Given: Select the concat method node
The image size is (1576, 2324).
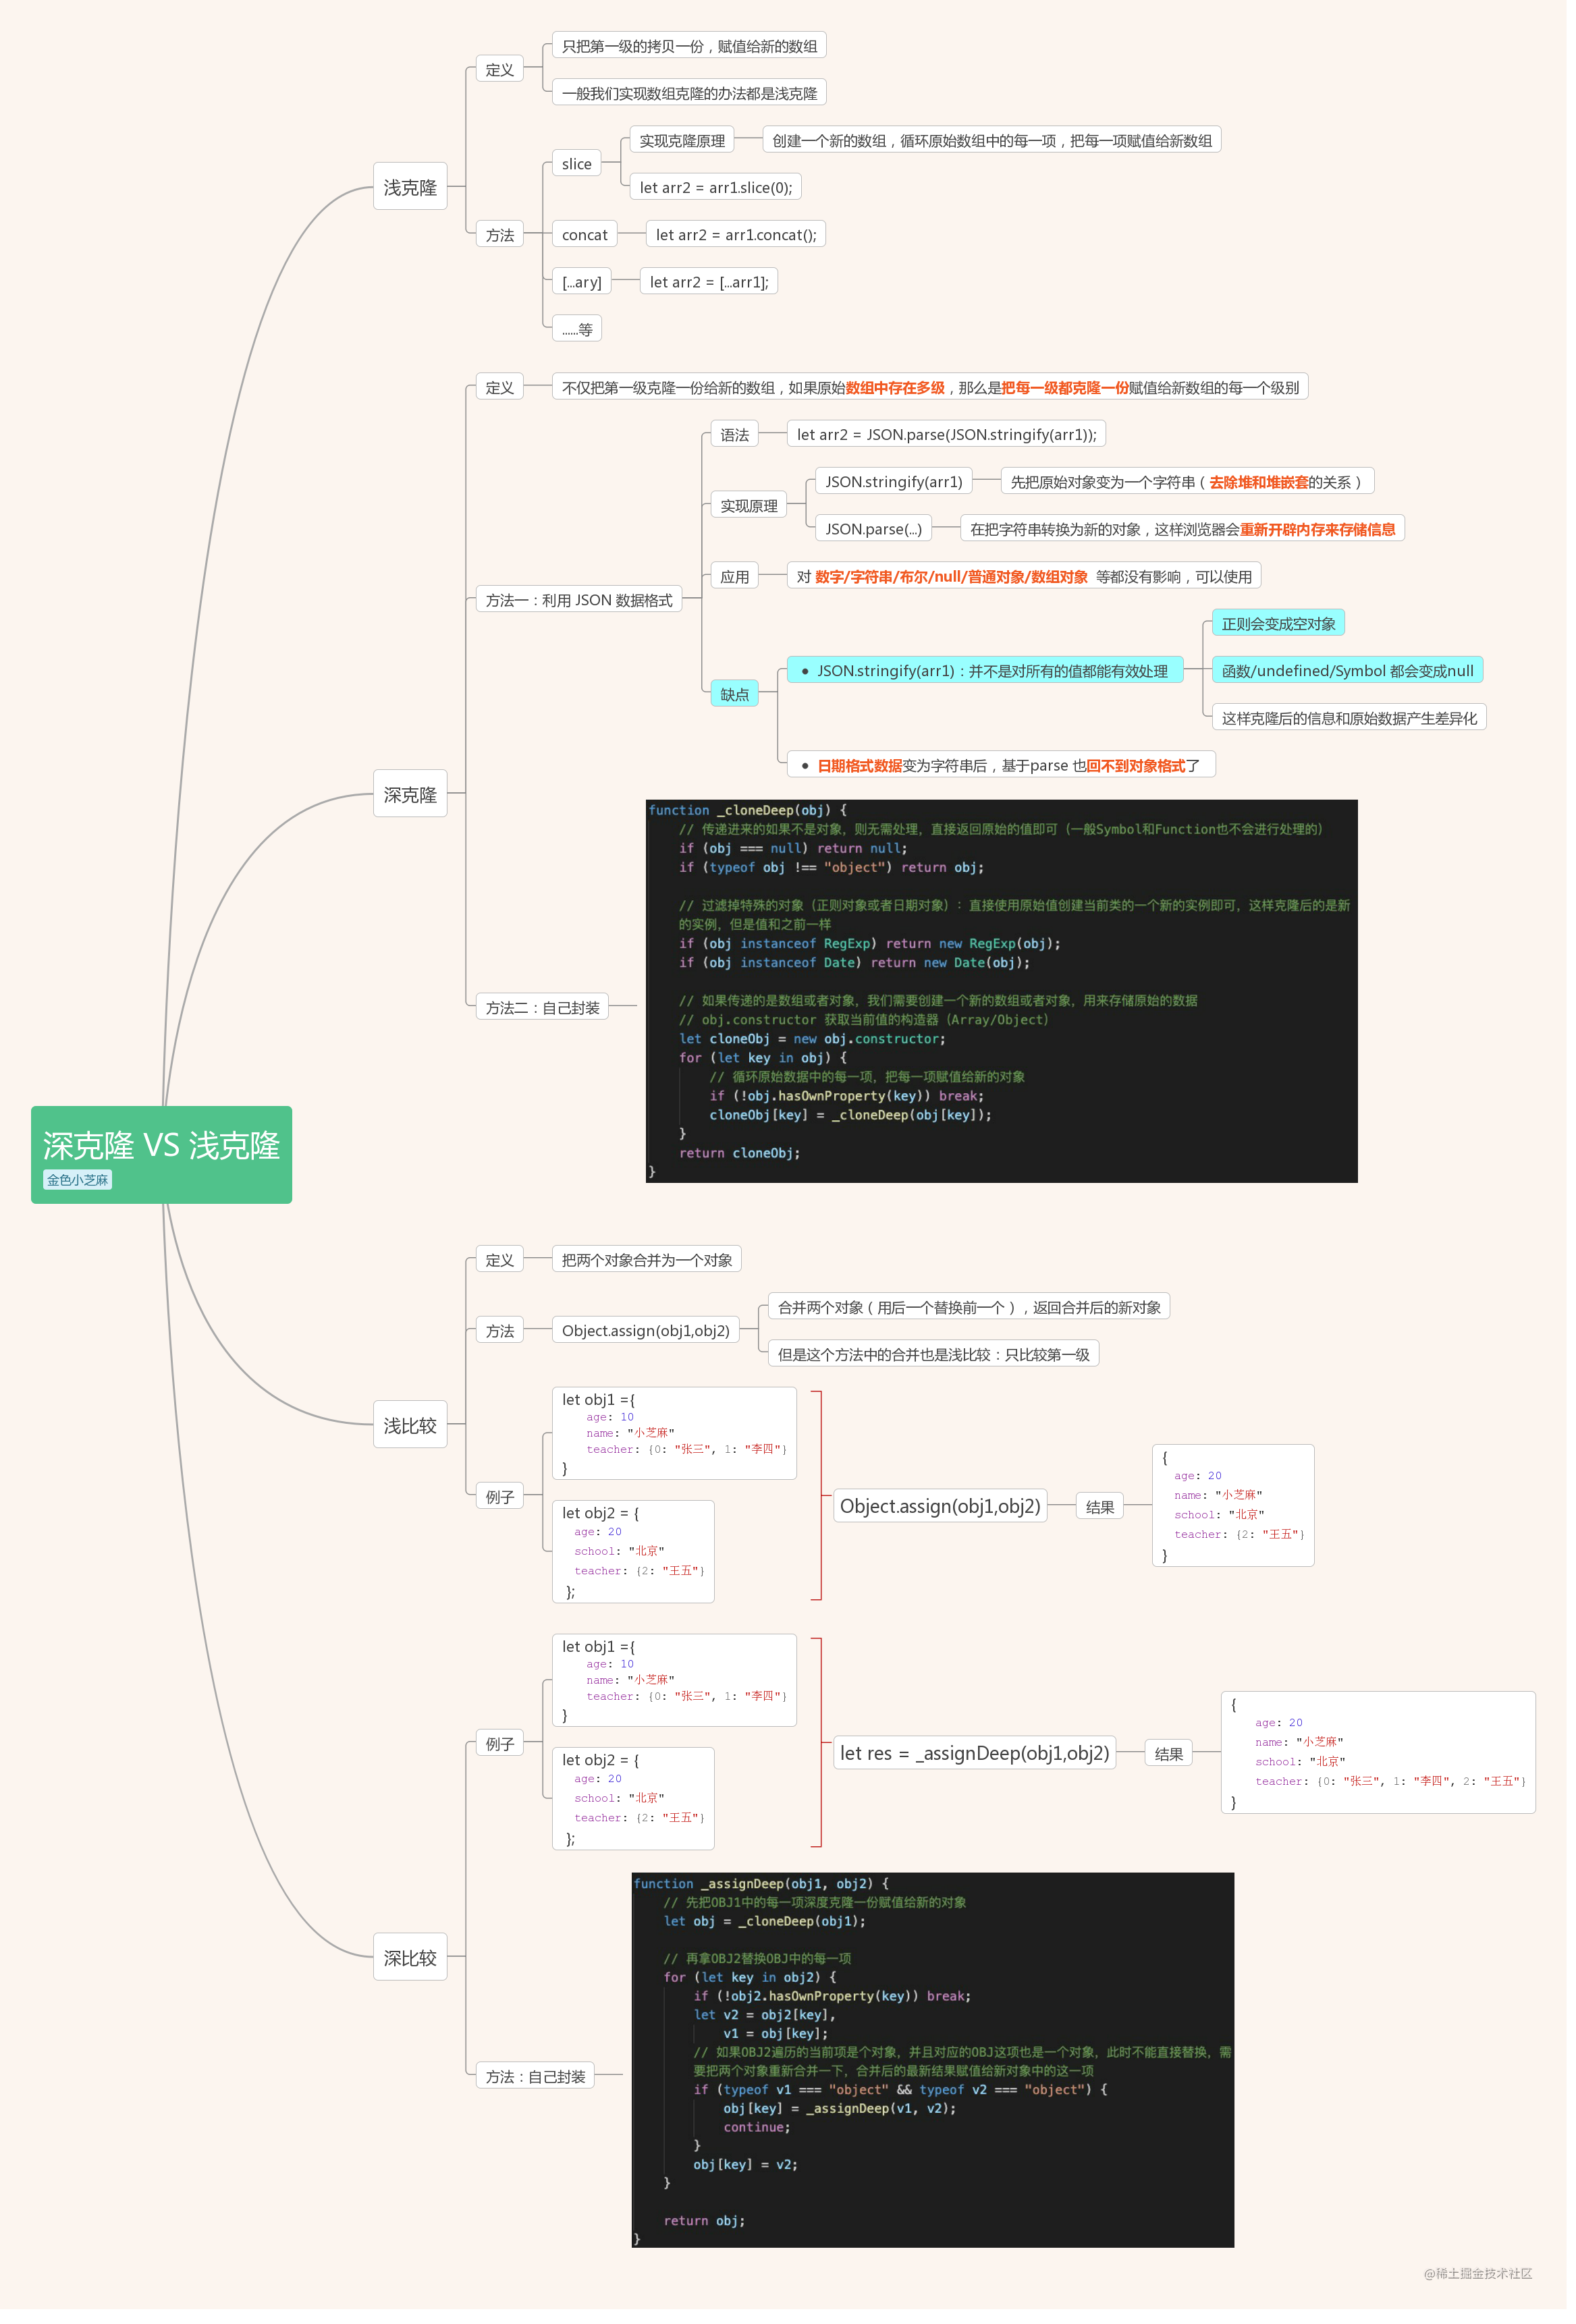Looking at the screenshot, I should click(584, 235).
